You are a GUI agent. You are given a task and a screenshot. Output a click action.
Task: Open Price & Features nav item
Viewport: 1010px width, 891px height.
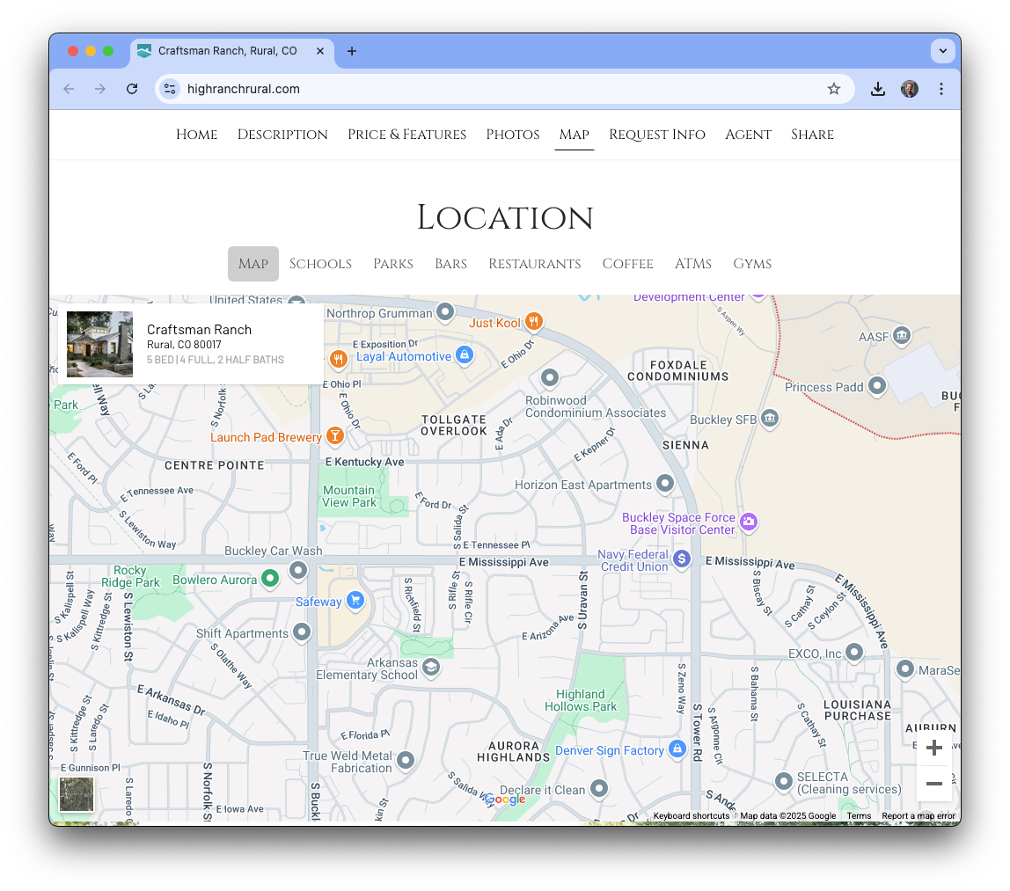click(407, 135)
